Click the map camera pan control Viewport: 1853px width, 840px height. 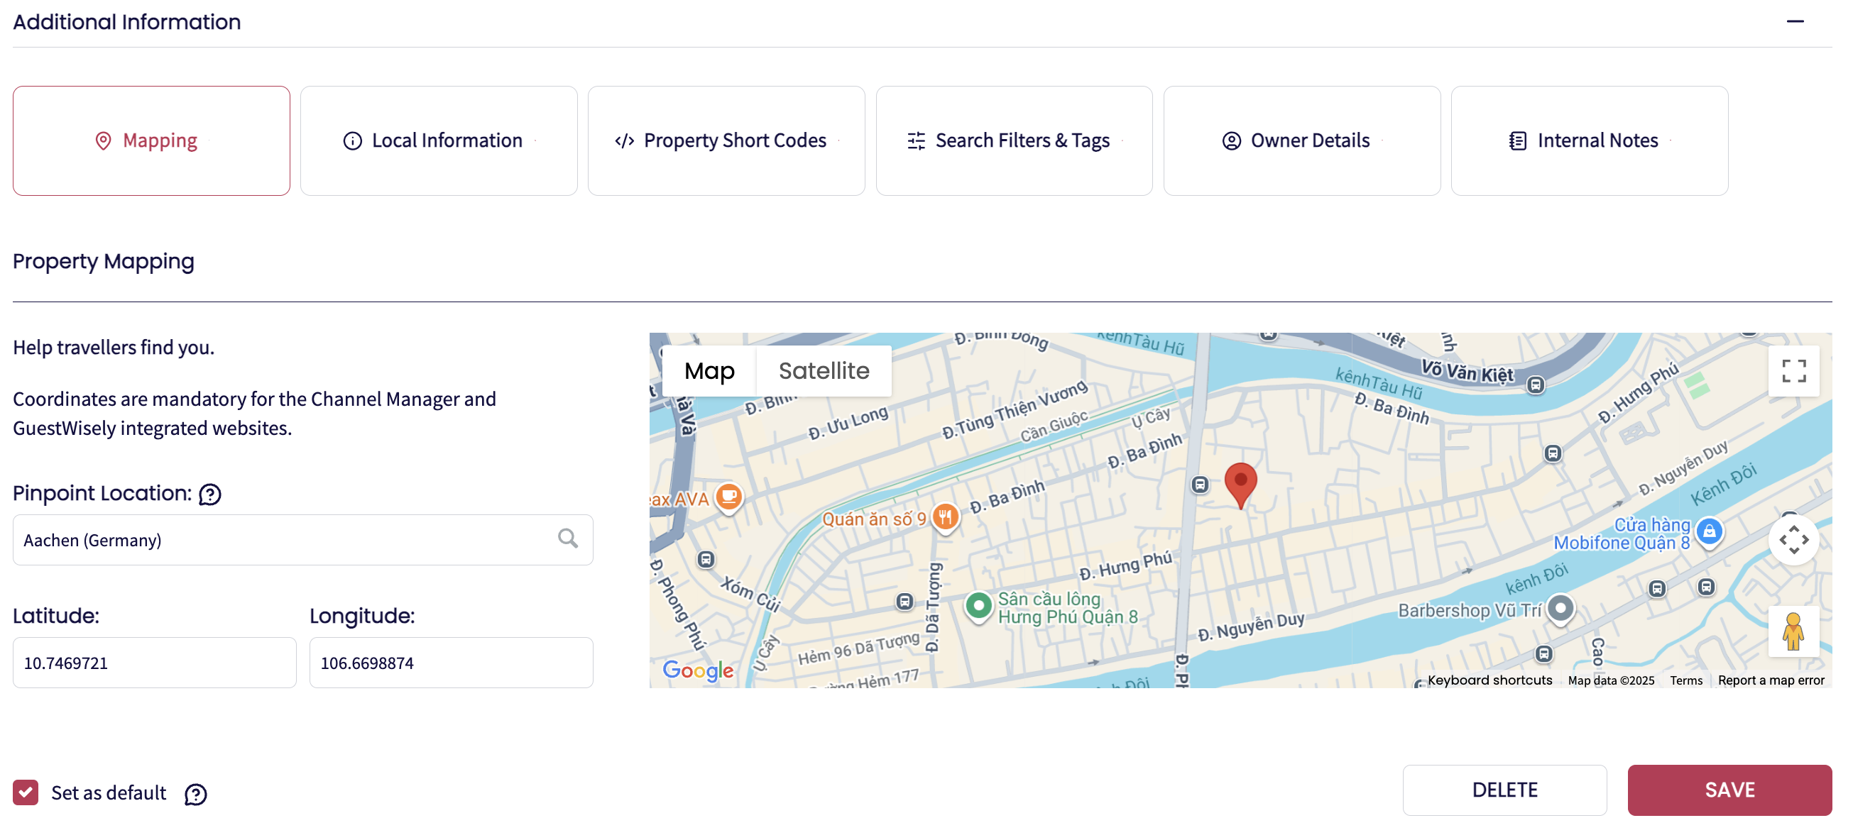[x=1793, y=540]
